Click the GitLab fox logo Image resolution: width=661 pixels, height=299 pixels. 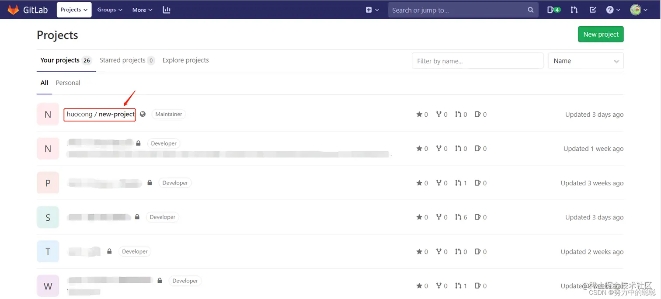[13, 10]
